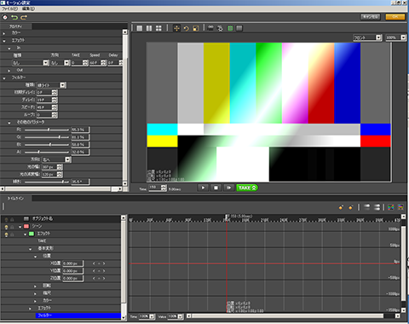Image resolution: width=409 pixels, height=324 pixels.
Task: Click the step-forward button next to stop
Action: [229, 188]
